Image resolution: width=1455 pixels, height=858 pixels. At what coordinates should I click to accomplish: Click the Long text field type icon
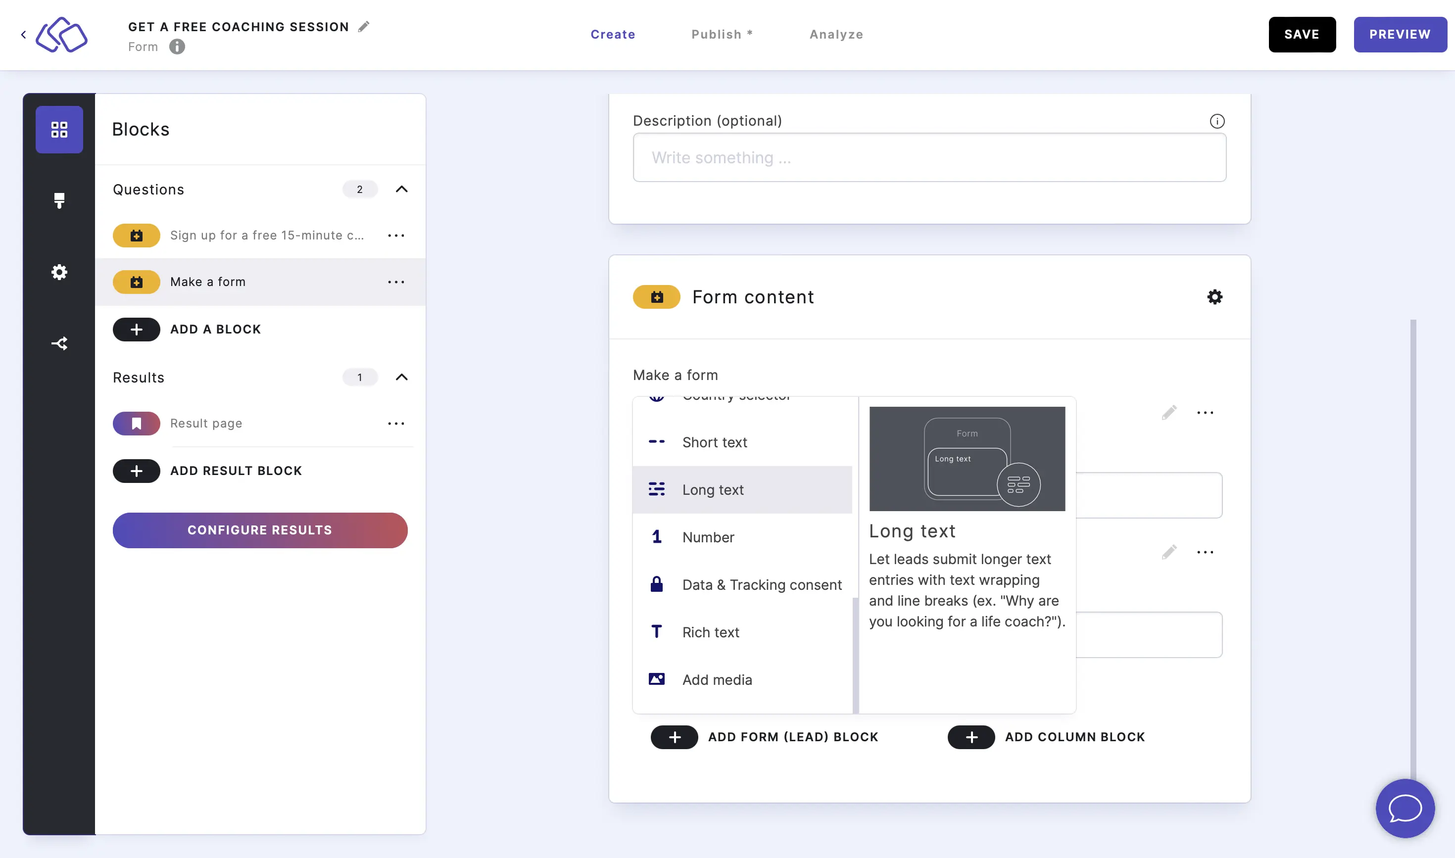click(658, 489)
